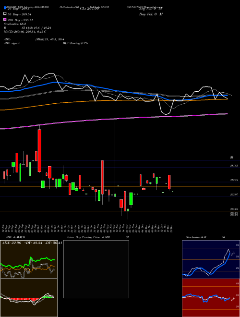Click the 'Day Vol: 0 M' label
The height and width of the screenshot is (317, 240).
tap(151, 14)
